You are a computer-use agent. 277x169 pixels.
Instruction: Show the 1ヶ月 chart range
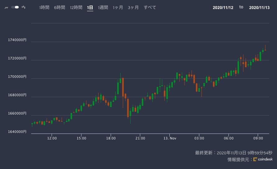(x=118, y=7)
